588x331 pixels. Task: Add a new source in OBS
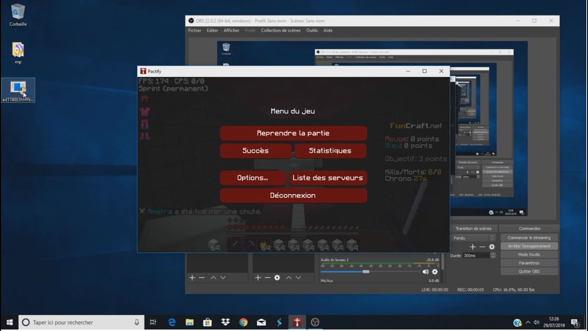point(258,278)
